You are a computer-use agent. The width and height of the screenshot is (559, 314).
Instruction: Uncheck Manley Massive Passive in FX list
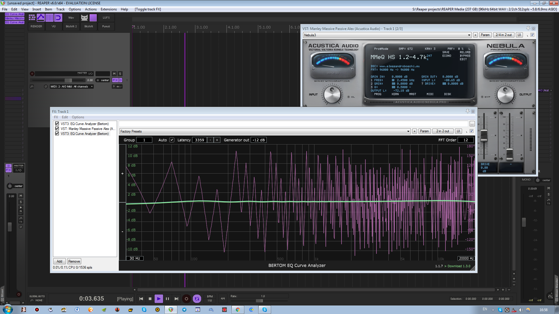[x=57, y=129]
